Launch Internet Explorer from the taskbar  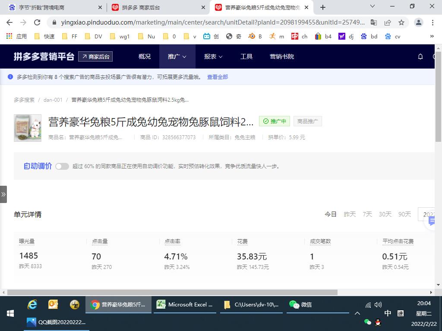(x=32, y=305)
